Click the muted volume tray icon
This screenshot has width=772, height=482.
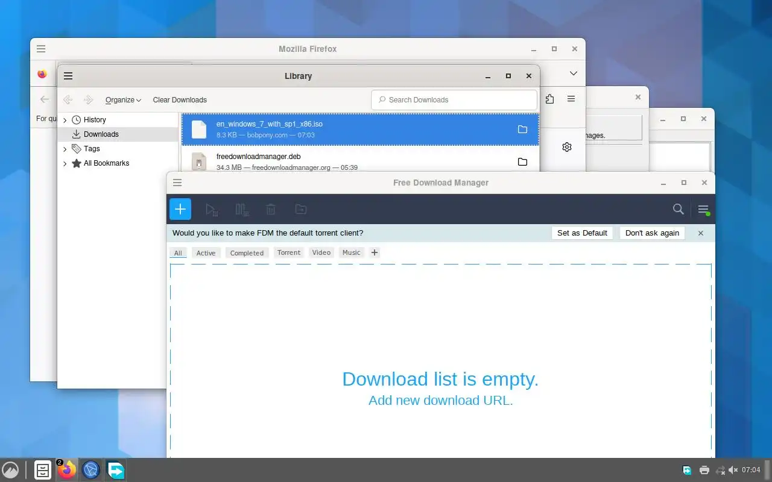(733, 470)
